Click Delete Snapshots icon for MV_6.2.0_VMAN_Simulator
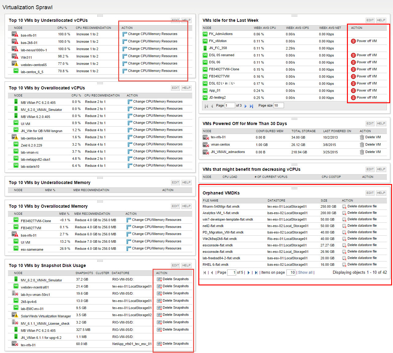The image size is (393, 353). point(159,279)
